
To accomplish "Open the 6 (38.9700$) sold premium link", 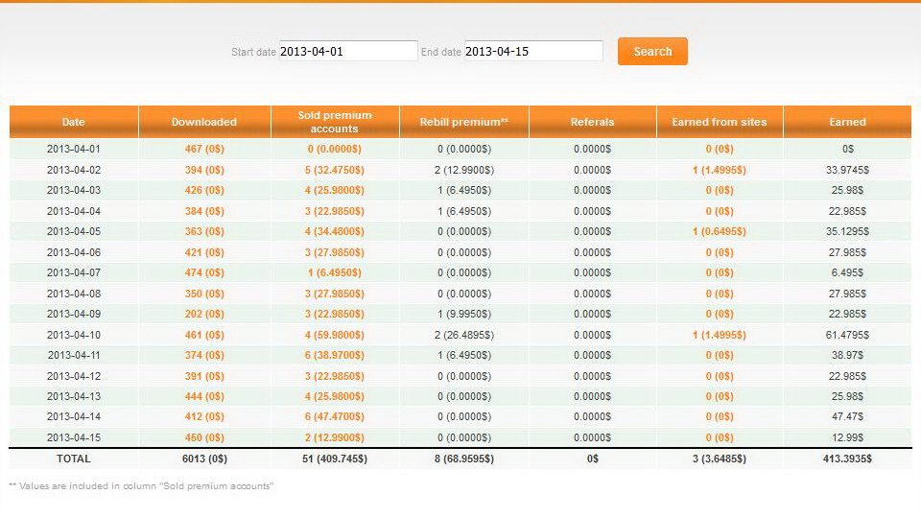I will 335,355.
